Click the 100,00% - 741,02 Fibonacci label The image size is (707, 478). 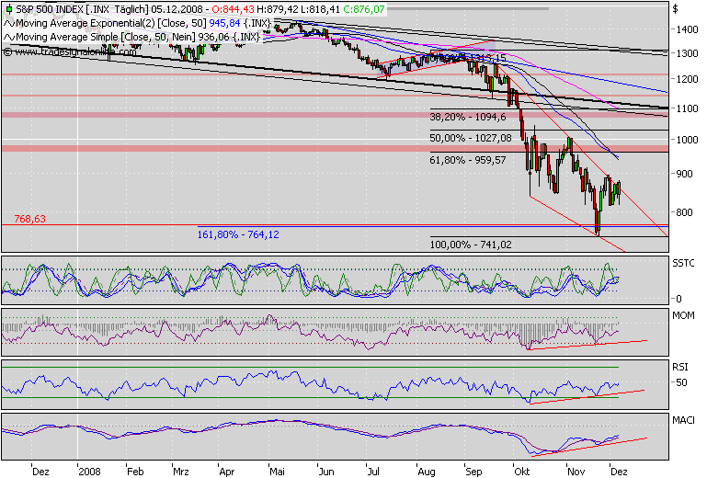(471, 245)
